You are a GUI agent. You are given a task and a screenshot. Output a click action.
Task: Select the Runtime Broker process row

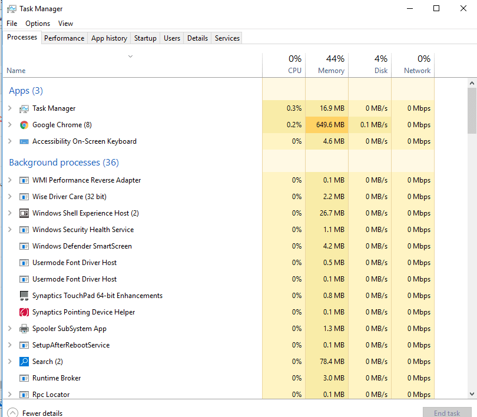click(57, 378)
